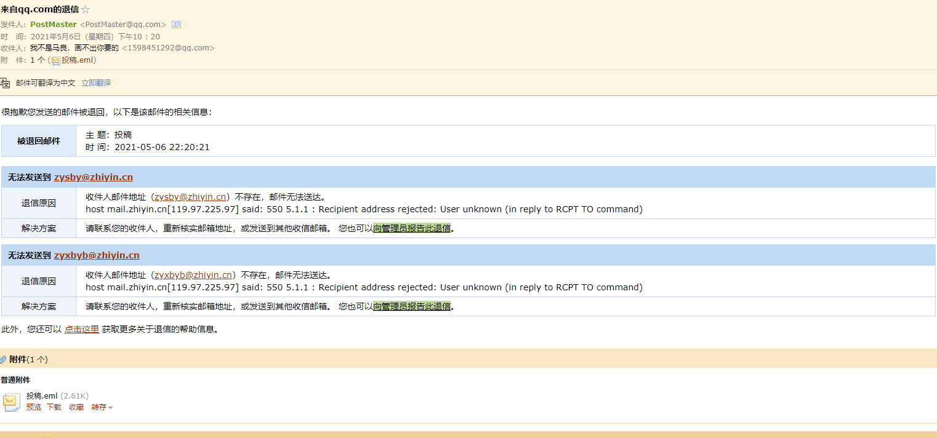Open zyxbyb@zhiyin.cn in the blue heading
The height and width of the screenshot is (438, 937).
pos(97,255)
